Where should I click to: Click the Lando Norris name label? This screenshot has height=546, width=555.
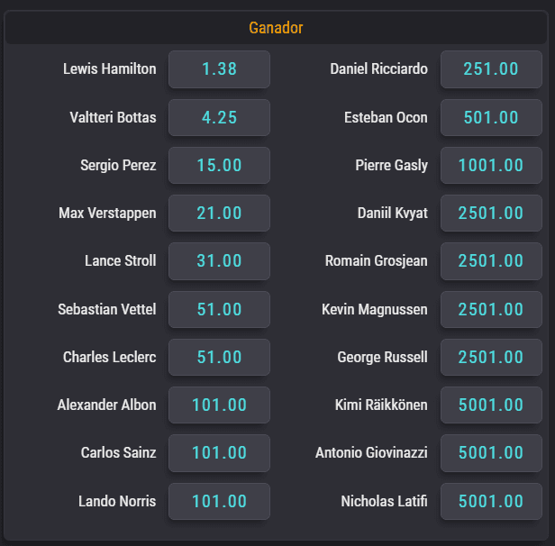click(x=117, y=501)
